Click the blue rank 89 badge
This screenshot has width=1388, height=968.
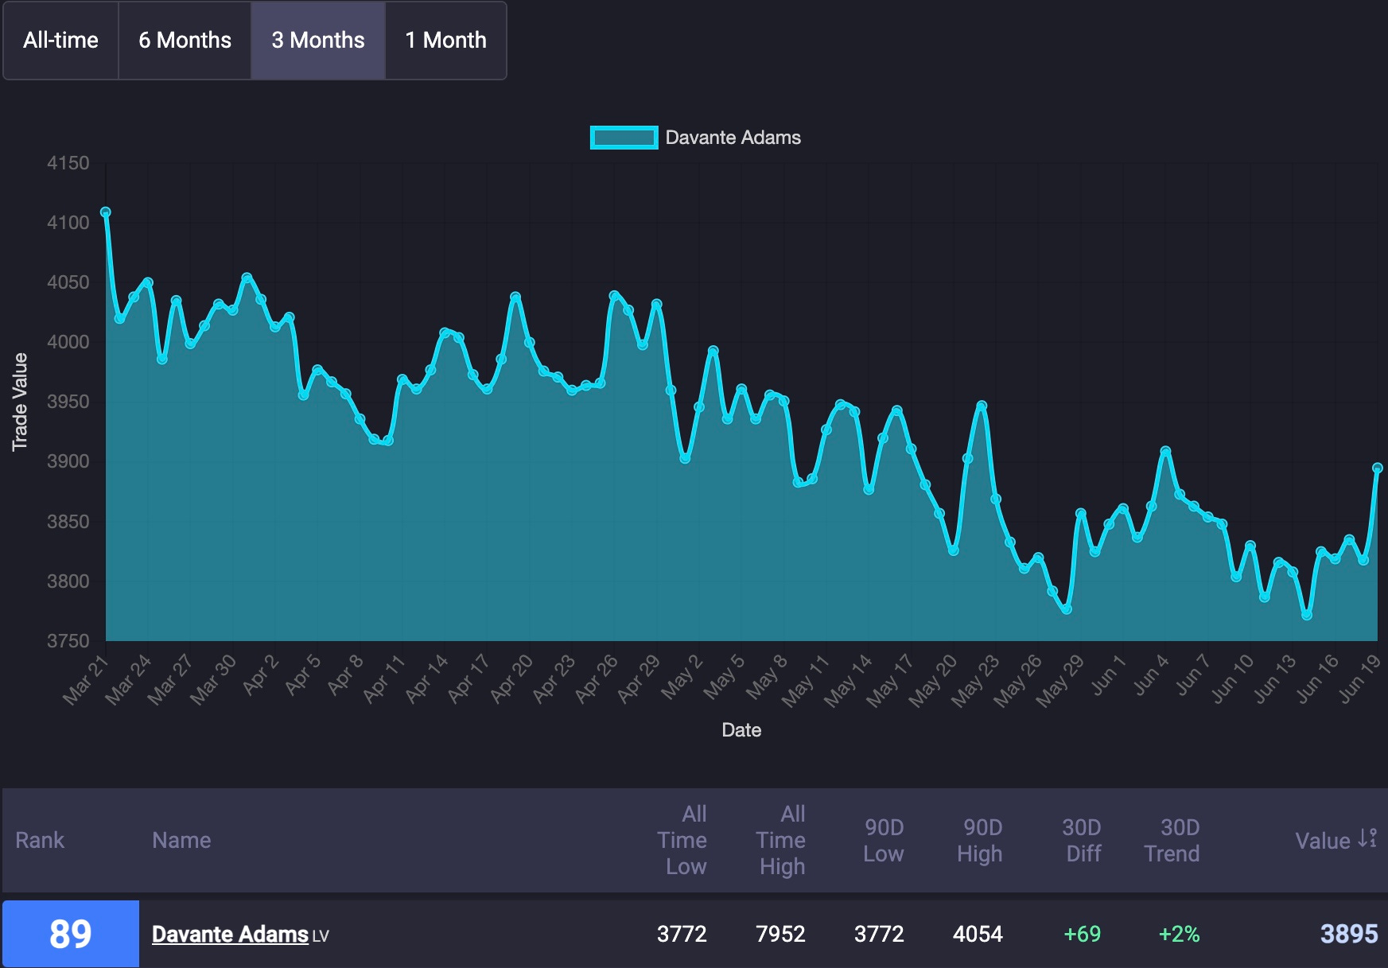click(x=71, y=934)
